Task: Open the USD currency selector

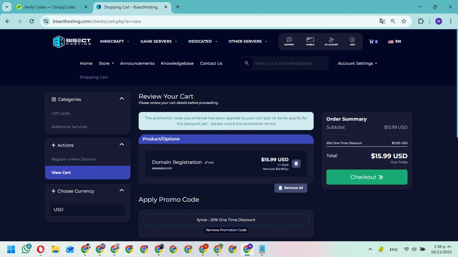Action: 88,210
